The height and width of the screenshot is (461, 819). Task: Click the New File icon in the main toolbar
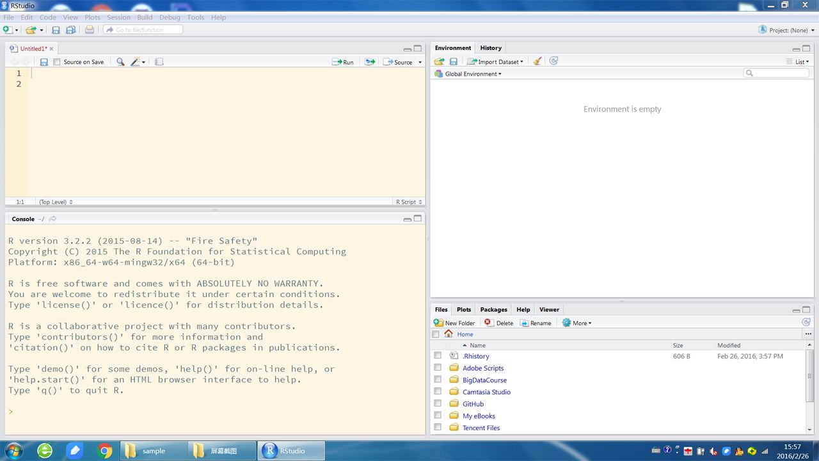point(7,29)
